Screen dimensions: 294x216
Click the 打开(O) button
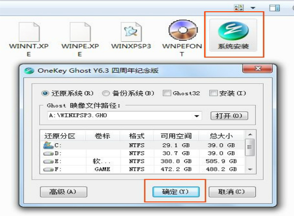coord(229,116)
